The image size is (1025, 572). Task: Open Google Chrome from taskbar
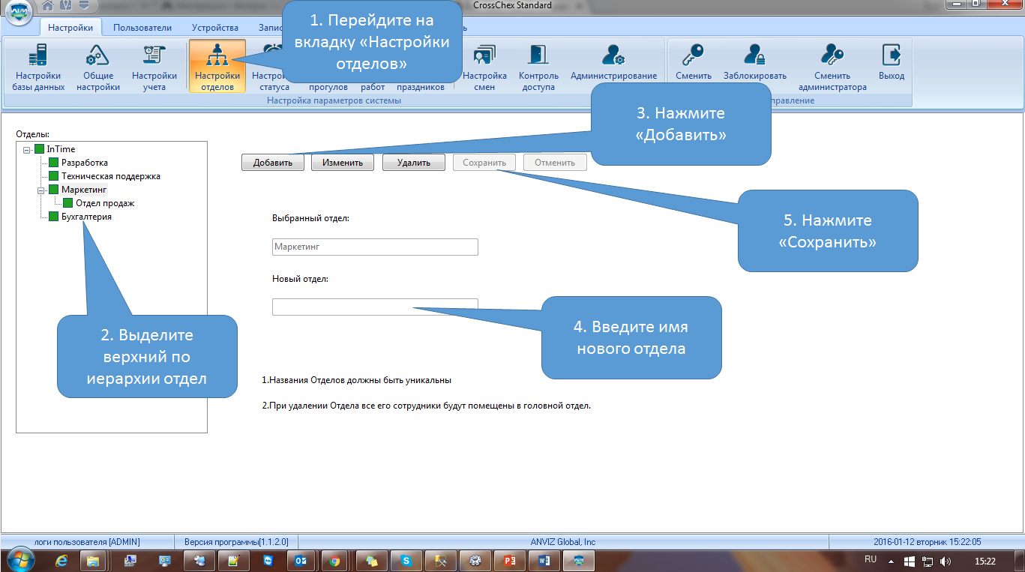coord(334,560)
